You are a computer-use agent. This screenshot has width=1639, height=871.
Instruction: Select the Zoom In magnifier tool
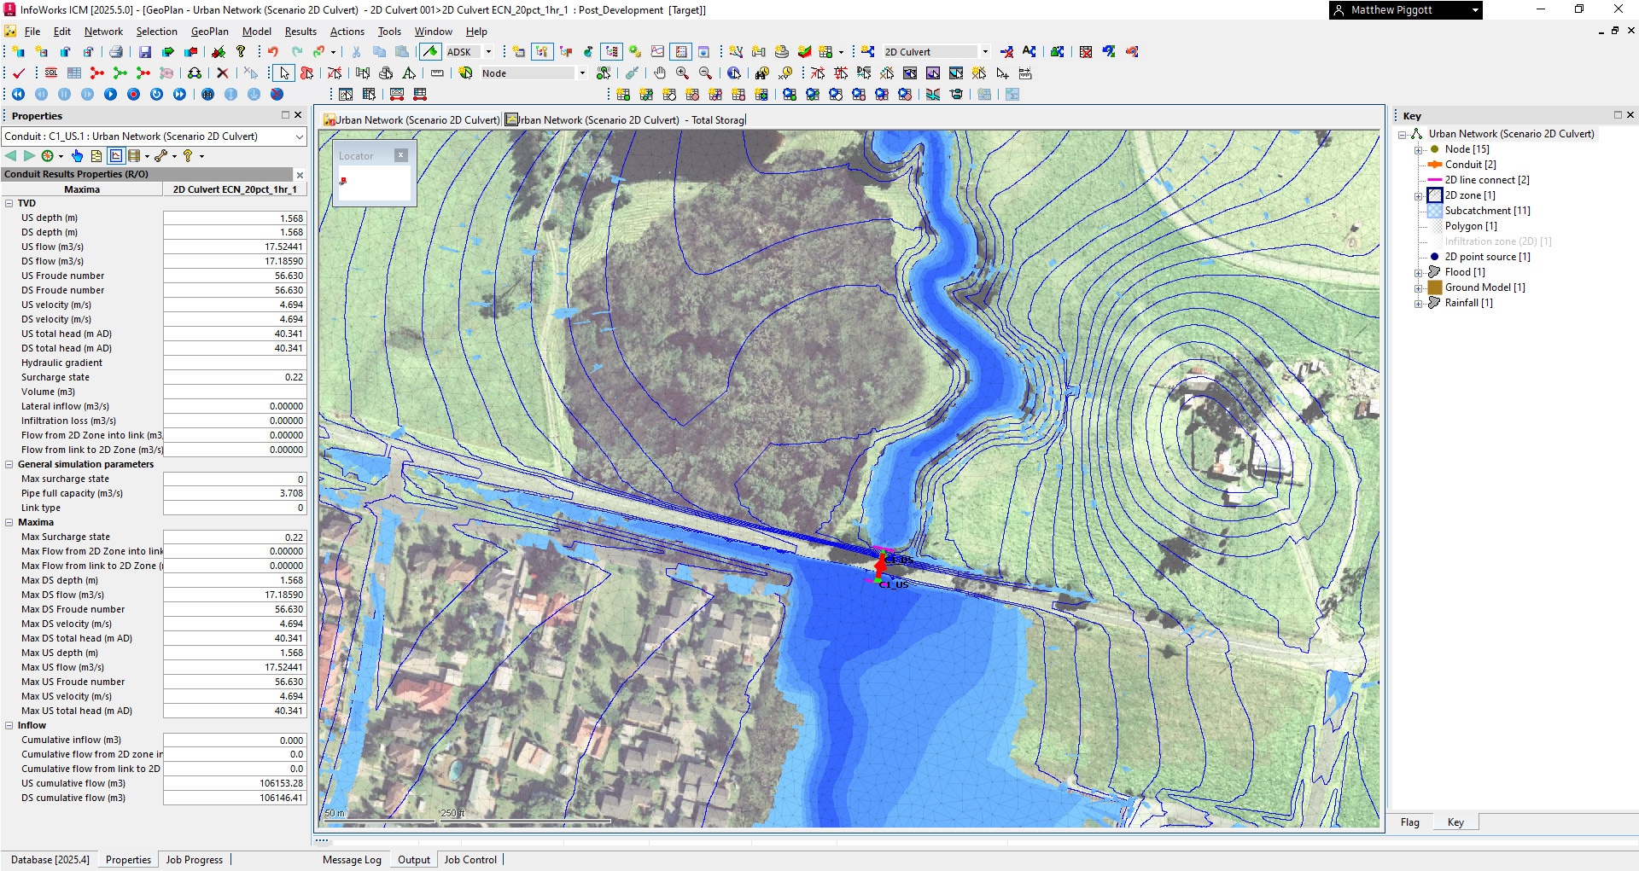(x=682, y=73)
